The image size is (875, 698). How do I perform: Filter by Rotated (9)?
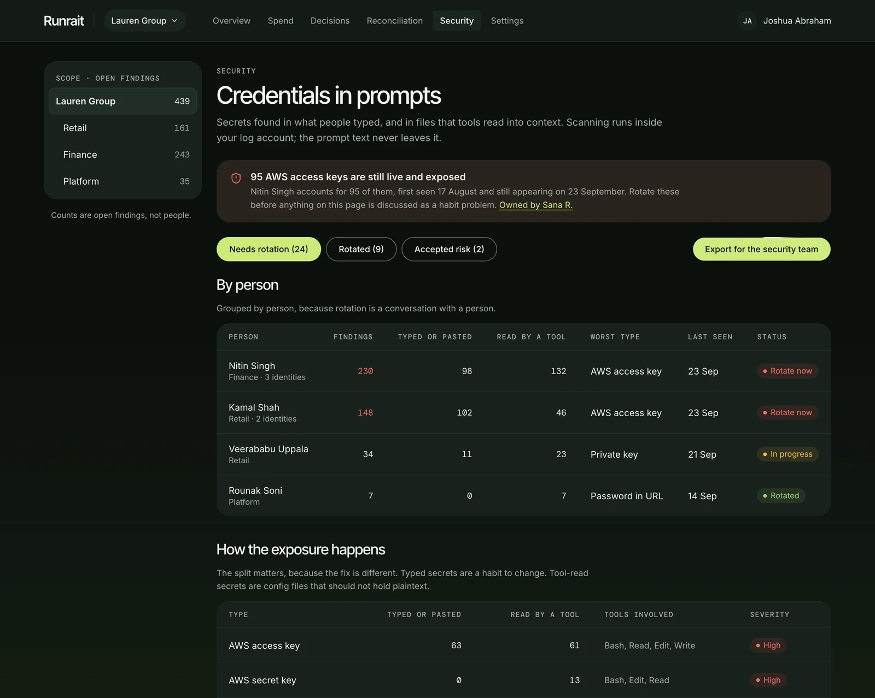(x=361, y=249)
